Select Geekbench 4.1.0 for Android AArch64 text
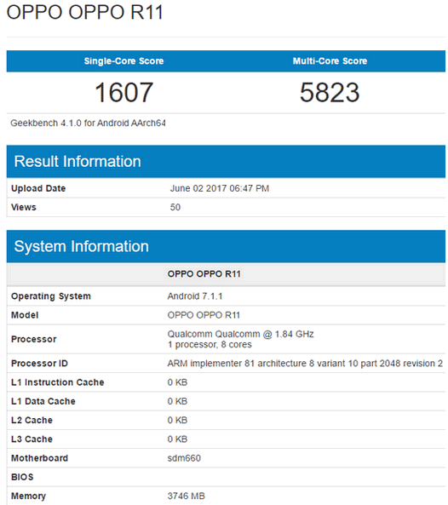This screenshot has width=448, height=505. click(88, 123)
